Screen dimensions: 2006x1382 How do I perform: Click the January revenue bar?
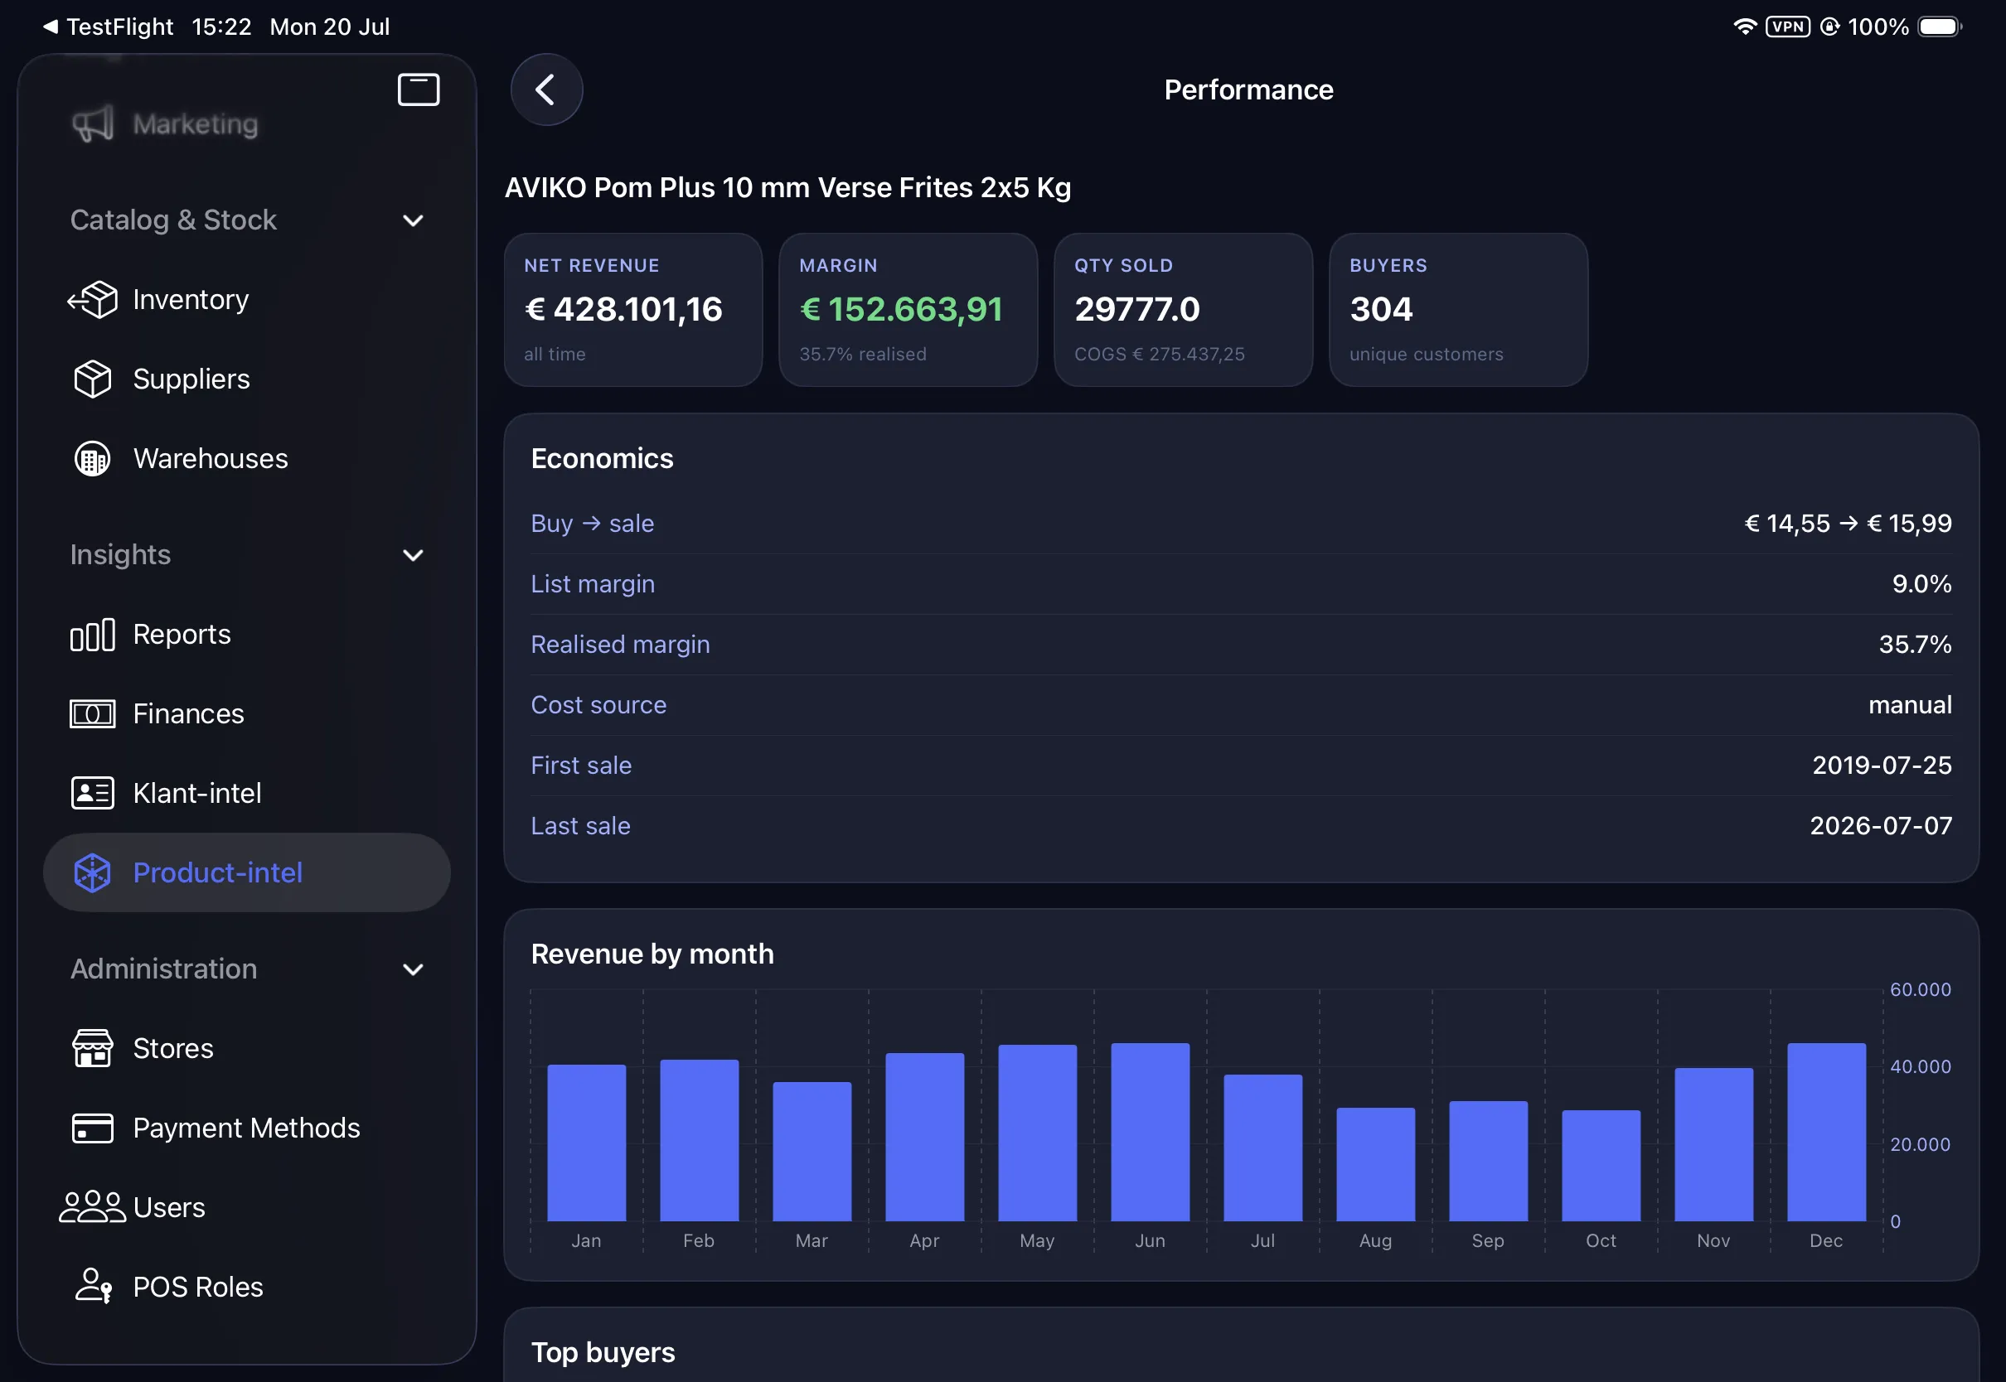coord(586,1143)
